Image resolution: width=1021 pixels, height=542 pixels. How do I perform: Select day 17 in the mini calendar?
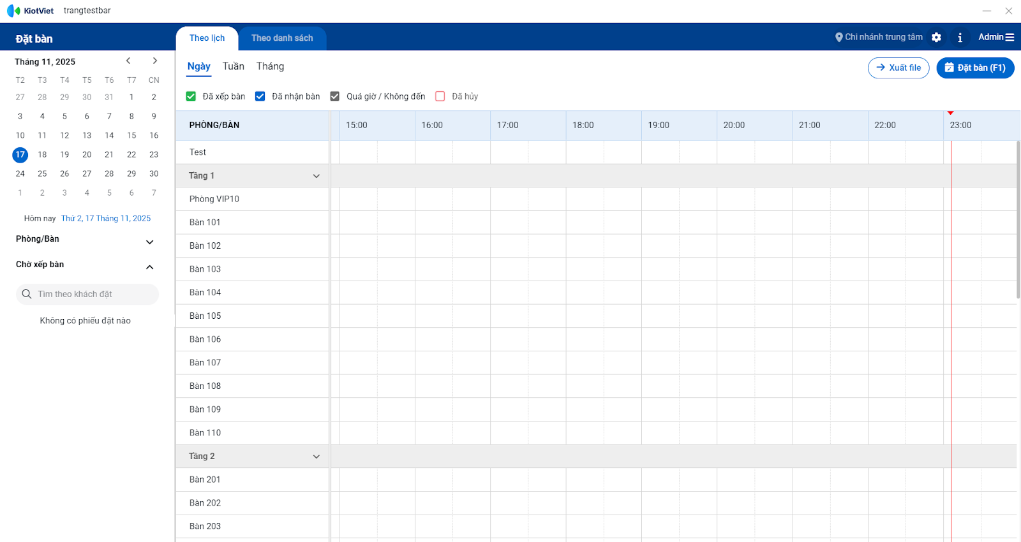(20, 154)
